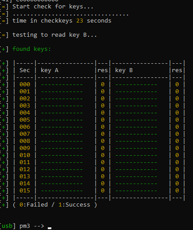193x230 pixels.
Task: Click sector number 006
Action: 25,127
